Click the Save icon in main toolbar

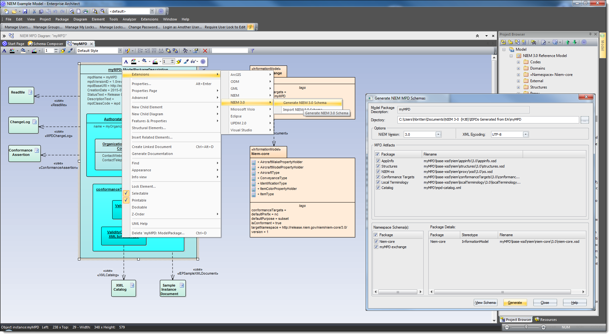pos(25,11)
